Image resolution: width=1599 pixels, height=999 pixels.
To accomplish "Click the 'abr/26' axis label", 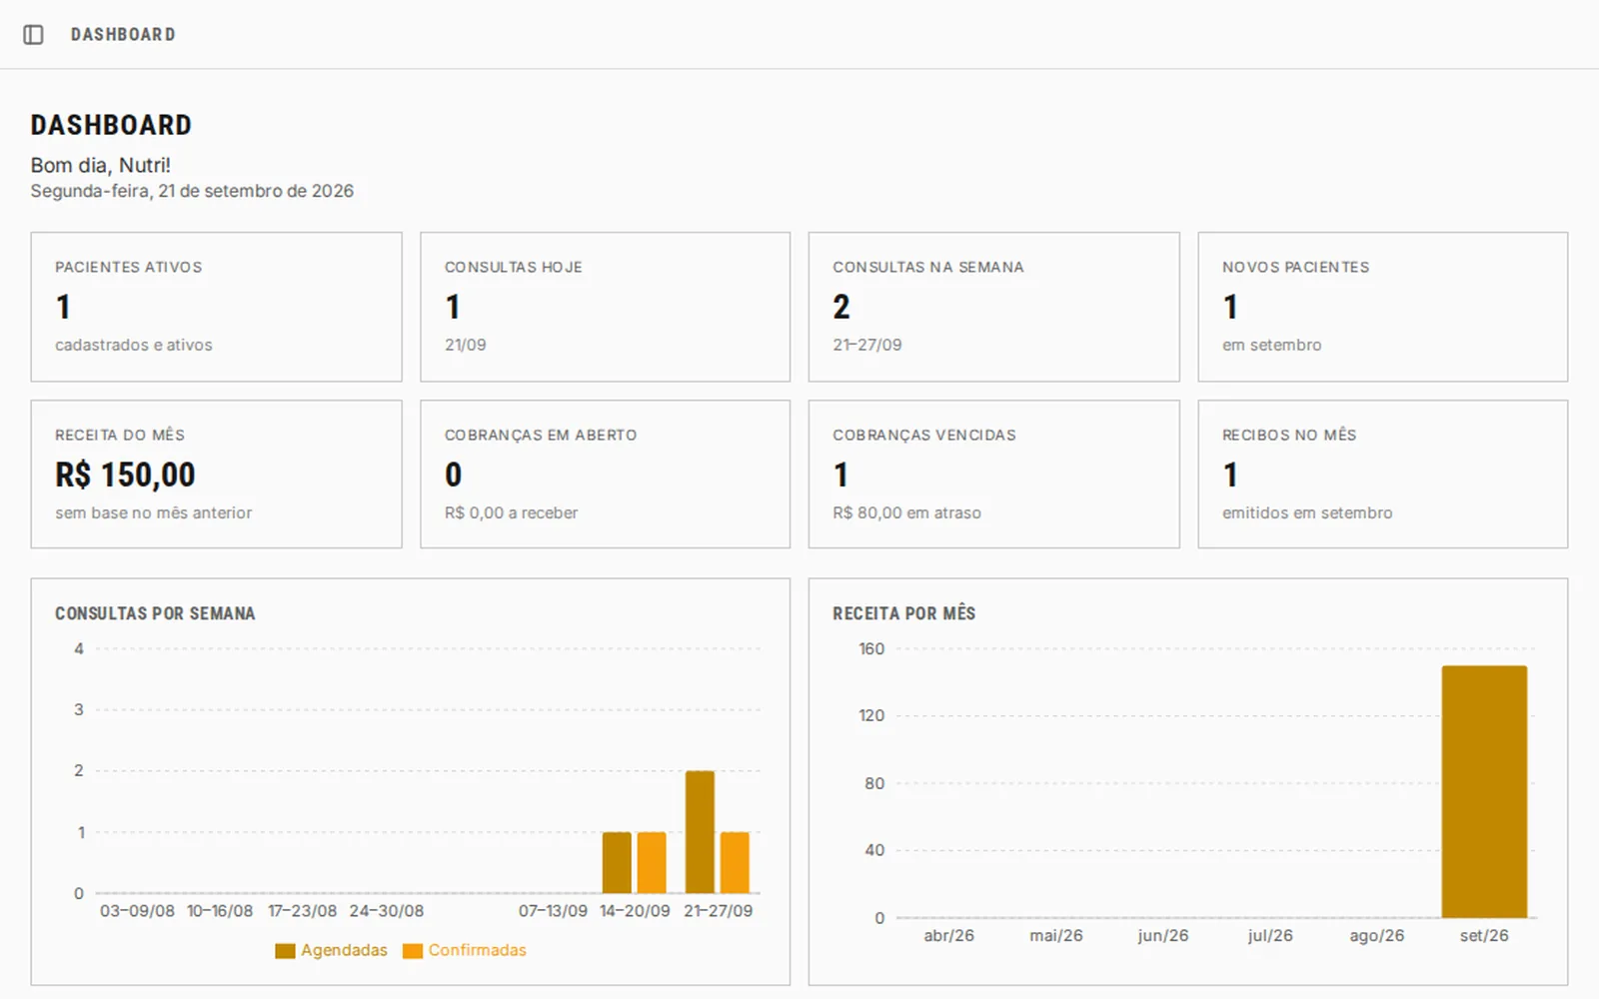I will coord(948,936).
